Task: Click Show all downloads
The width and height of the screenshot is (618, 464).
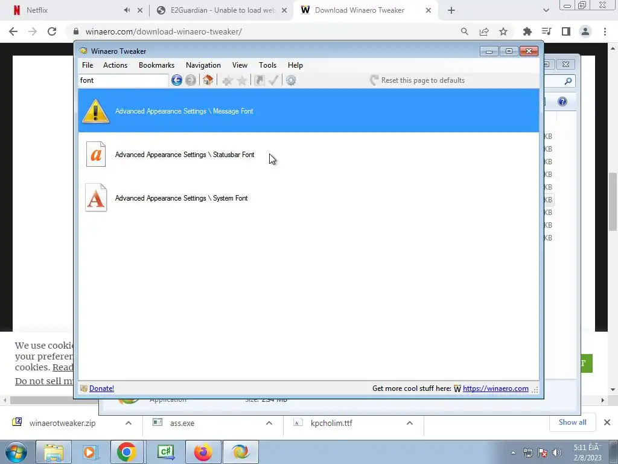Action: tap(572, 422)
